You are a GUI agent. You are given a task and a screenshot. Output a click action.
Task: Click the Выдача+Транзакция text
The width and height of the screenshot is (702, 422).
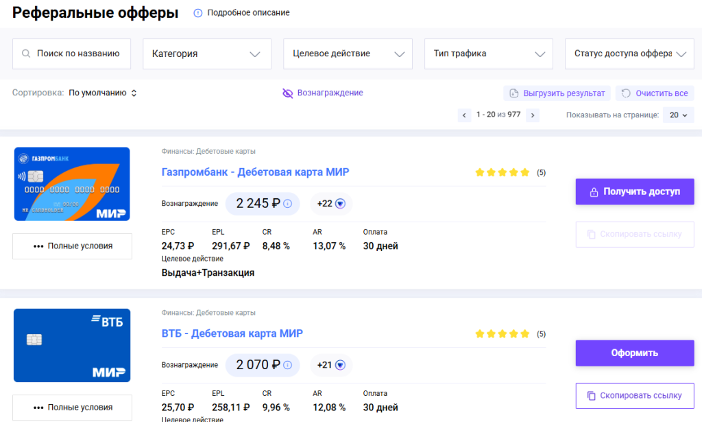pos(208,273)
